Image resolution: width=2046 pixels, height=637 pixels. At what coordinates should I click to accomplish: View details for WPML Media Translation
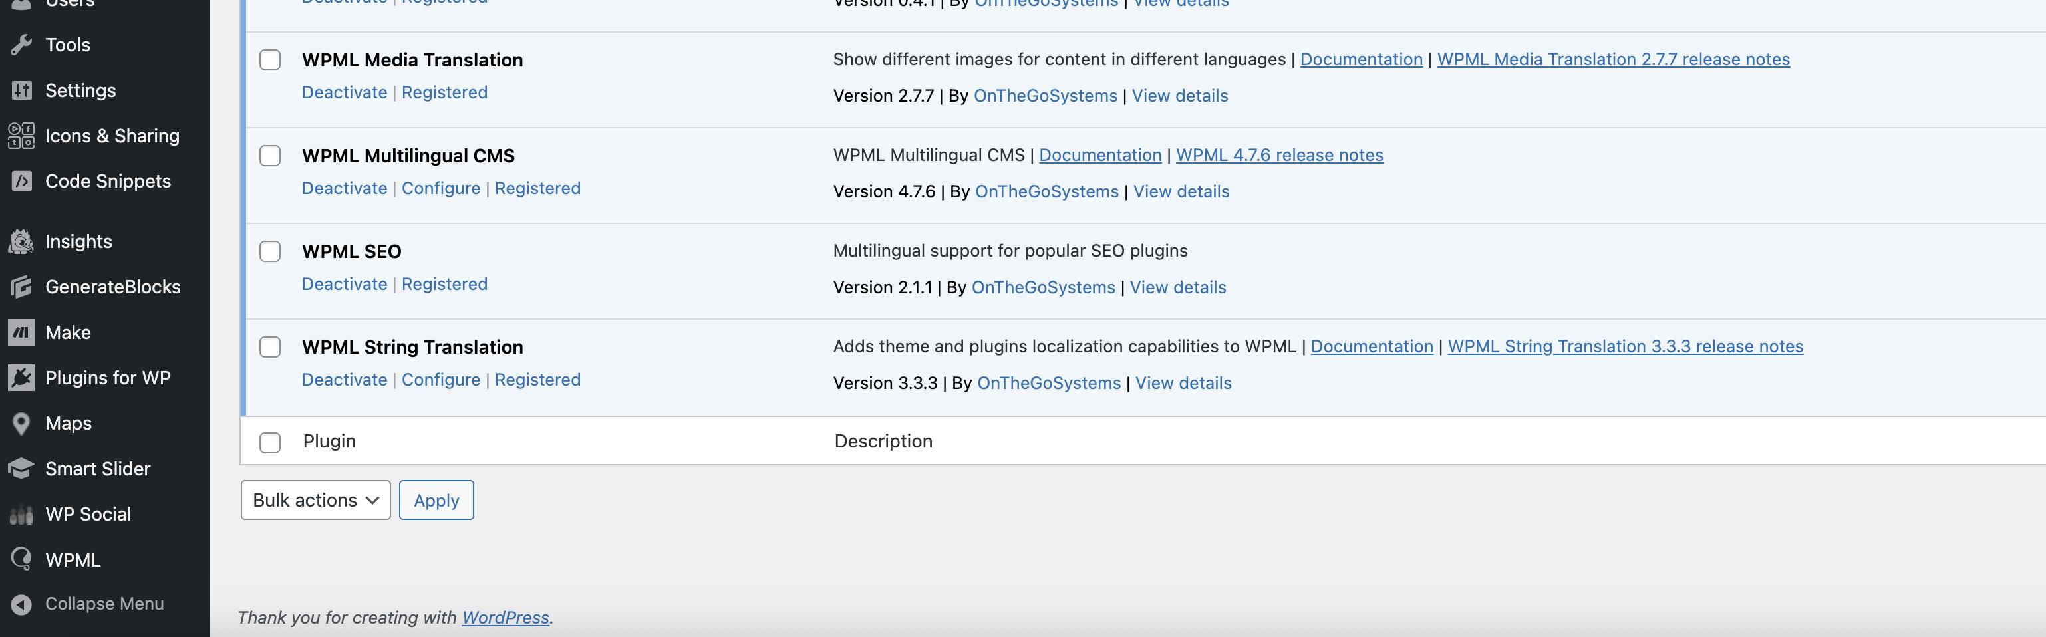pyautogui.click(x=1179, y=96)
